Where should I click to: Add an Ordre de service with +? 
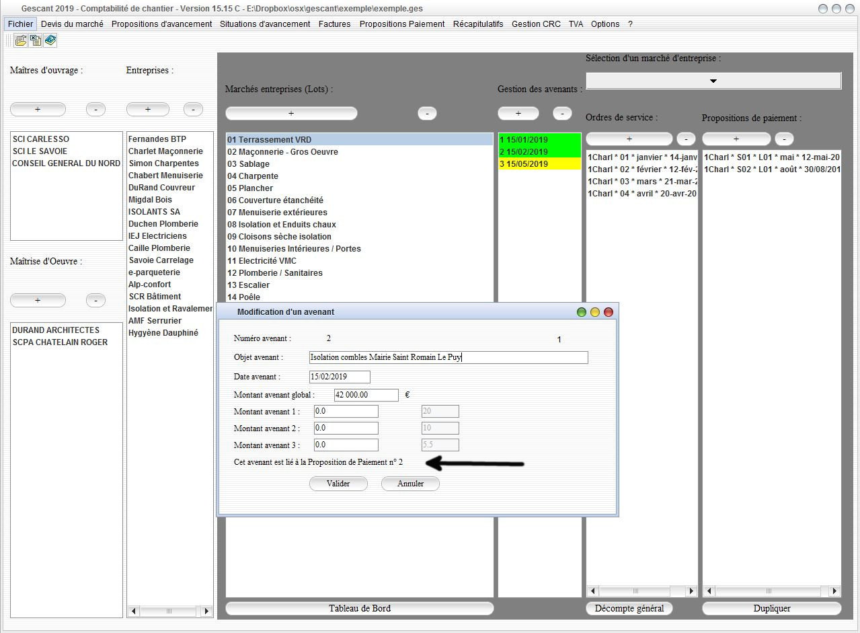pyautogui.click(x=629, y=139)
